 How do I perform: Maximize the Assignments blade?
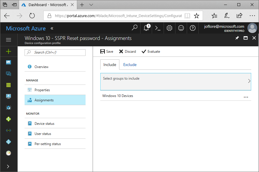pyautogui.click(x=246, y=38)
